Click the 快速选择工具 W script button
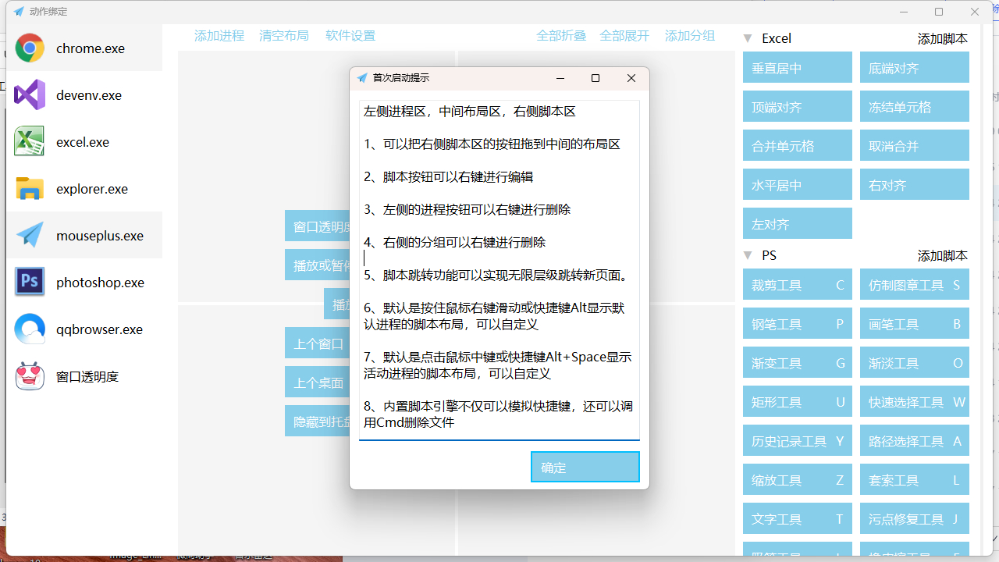The width and height of the screenshot is (999, 562). coord(915,402)
